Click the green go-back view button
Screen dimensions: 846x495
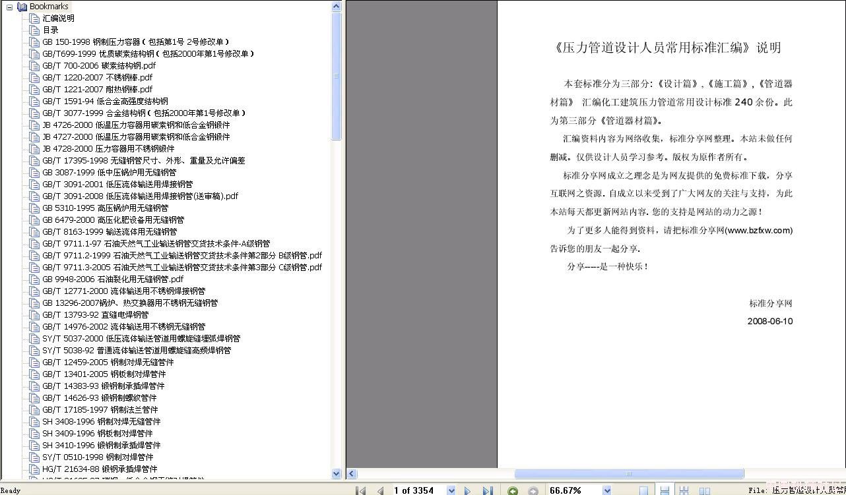[513, 490]
